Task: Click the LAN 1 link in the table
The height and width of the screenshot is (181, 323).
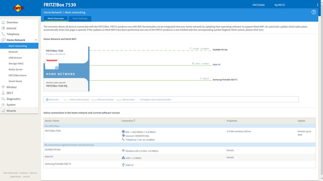Action: point(128,158)
